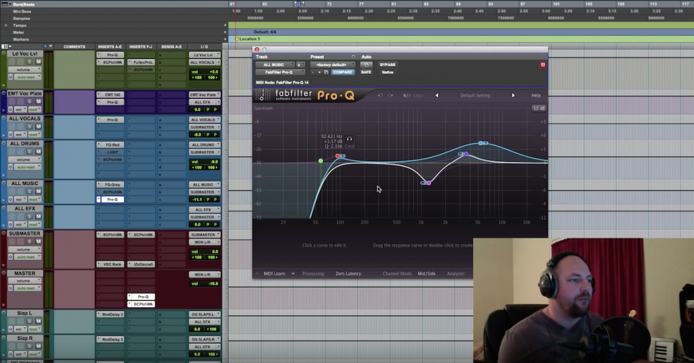Open the iZoOzone5 insert on SUBMASTER

[143, 264]
